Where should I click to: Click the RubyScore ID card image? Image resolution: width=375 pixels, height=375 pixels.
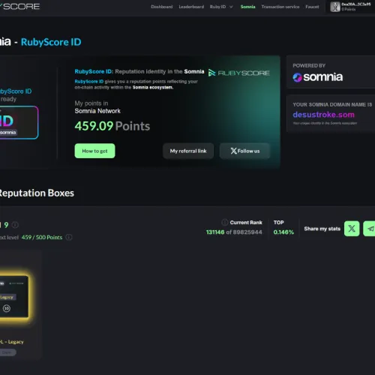[x=19, y=122]
